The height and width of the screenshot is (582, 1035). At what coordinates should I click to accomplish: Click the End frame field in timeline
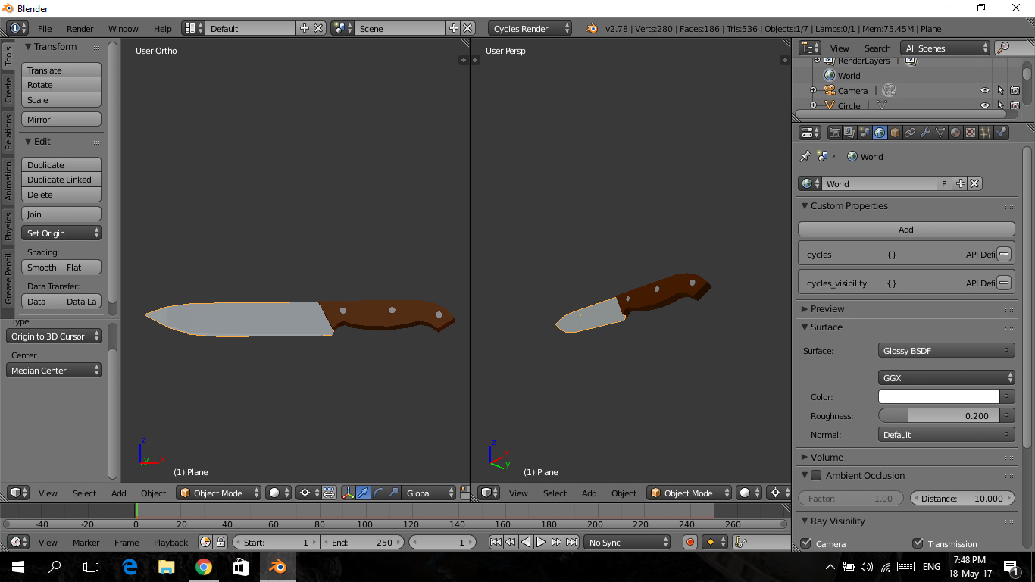coord(363,543)
